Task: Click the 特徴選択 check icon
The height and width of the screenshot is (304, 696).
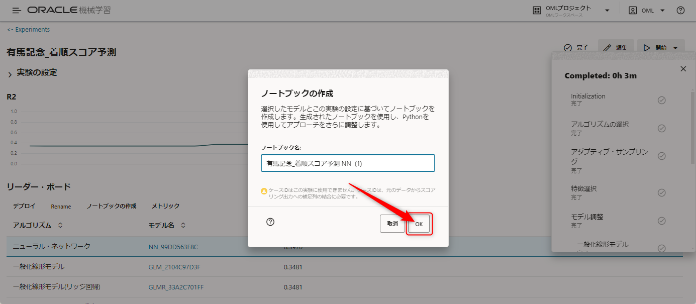Action: 662,192
